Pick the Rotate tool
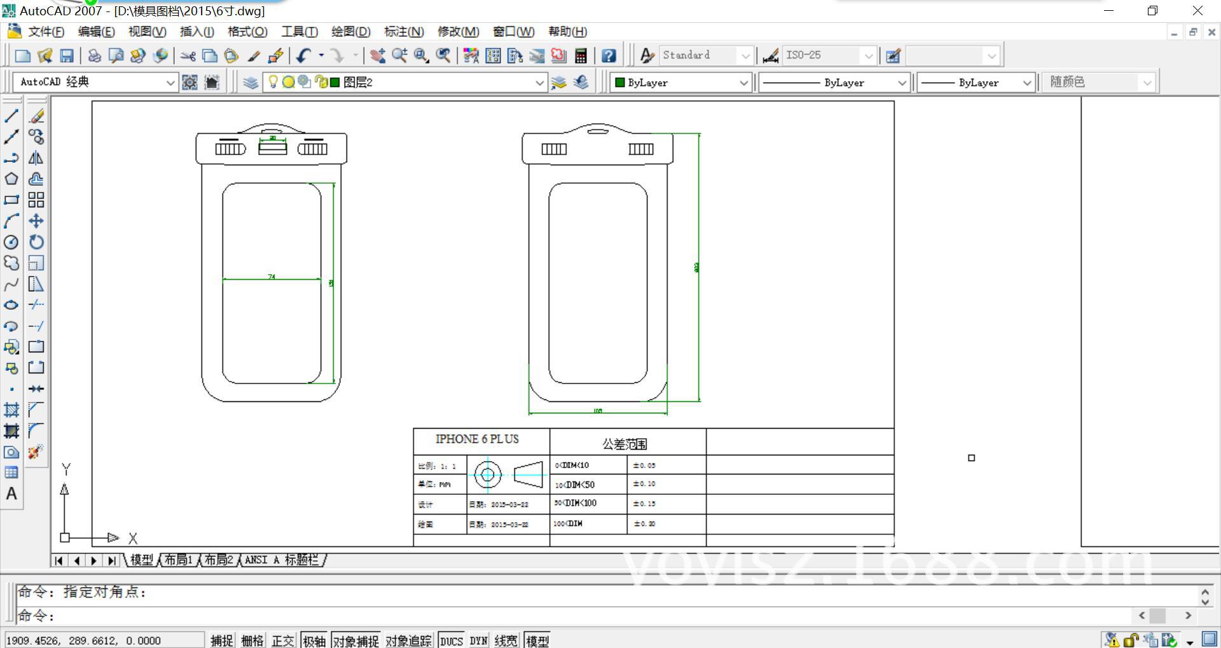Viewport: 1221px width, 648px height. click(x=36, y=242)
